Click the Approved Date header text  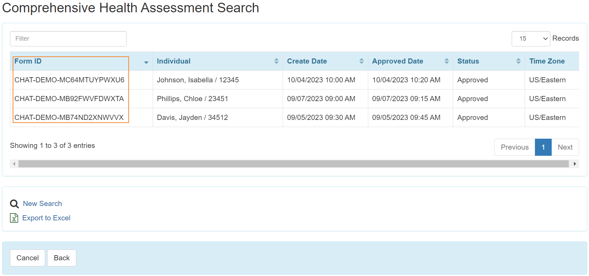[398, 61]
